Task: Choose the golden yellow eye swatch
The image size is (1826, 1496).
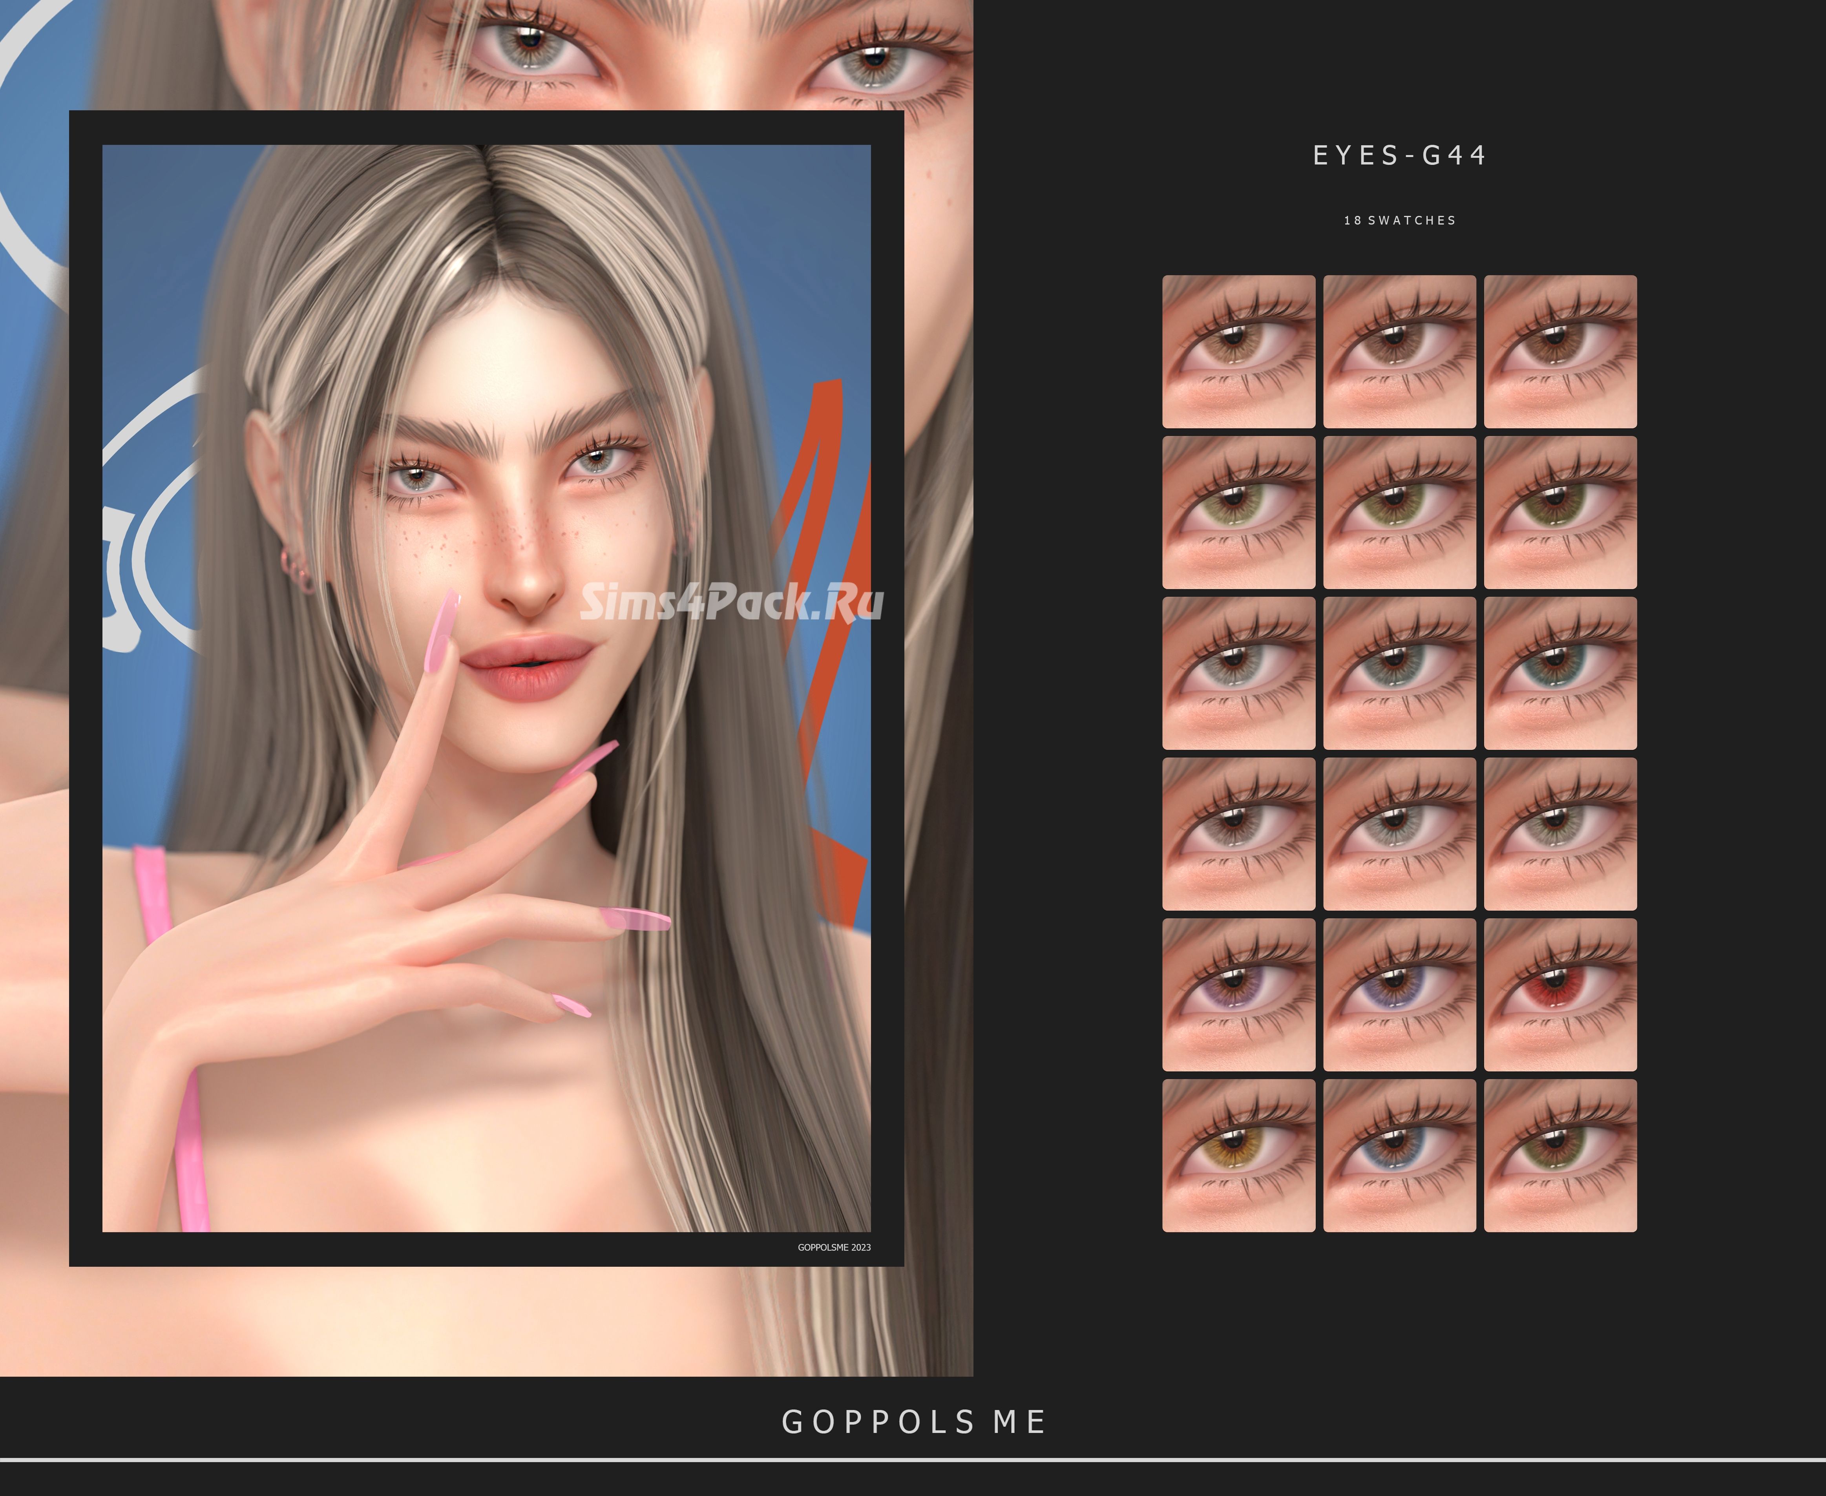Action: [1238, 1156]
